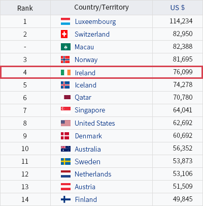Click the Luxembourg flag icon

coord(65,21)
